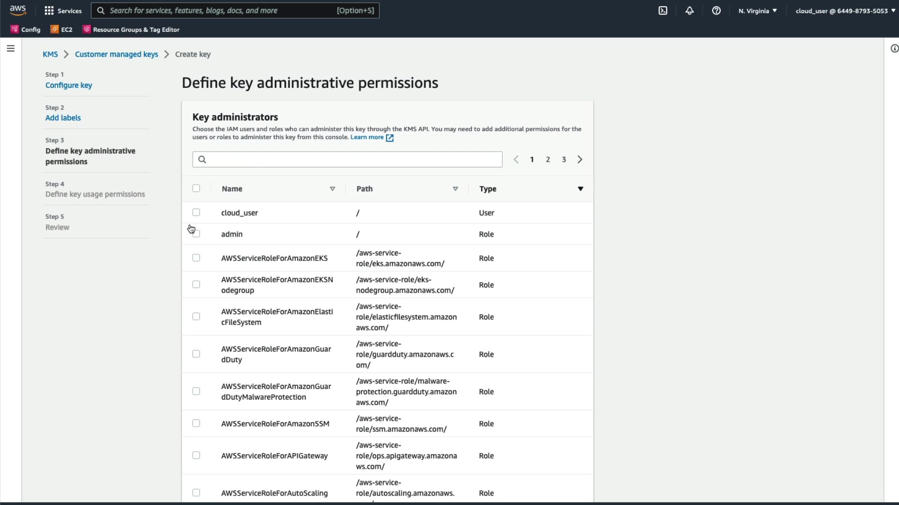Toggle the left hamburger navigation menu
The height and width of the screenshot is (505, 899).
click(x=11, y=49)
